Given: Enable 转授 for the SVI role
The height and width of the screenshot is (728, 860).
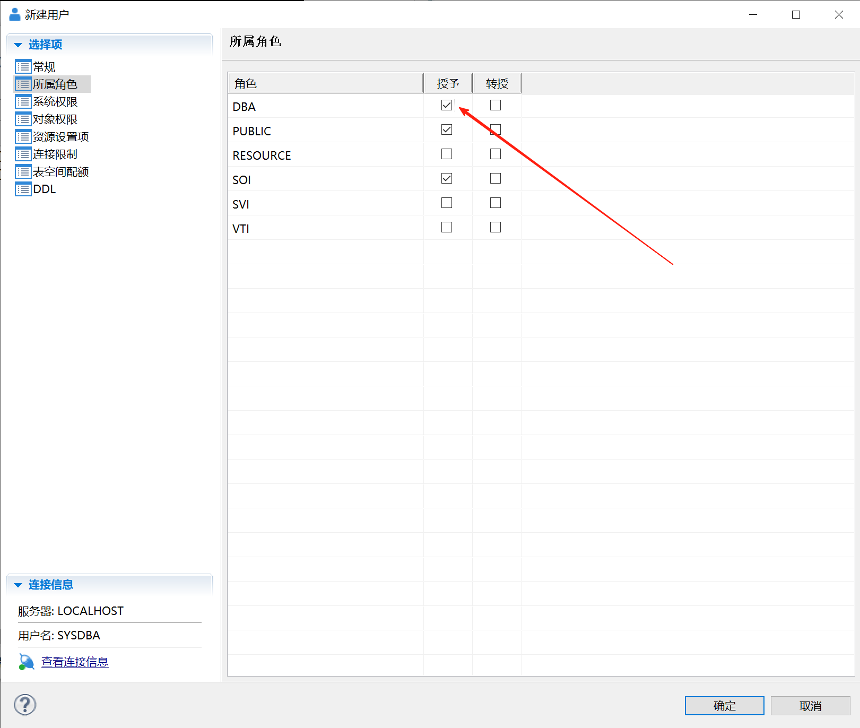Looking at the screenshot, I should [496, 203].
